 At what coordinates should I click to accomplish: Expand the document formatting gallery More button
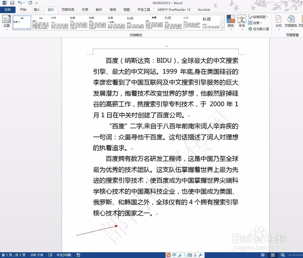pyautogui.click(x=223, y=28)
